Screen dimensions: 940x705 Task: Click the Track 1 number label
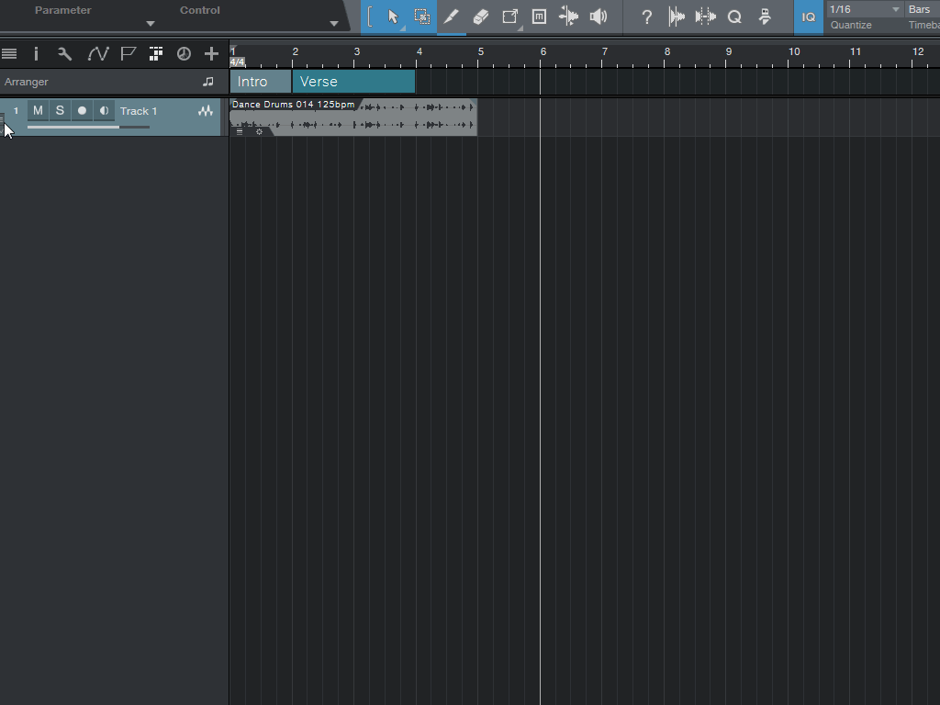click(x=17, y=111)
